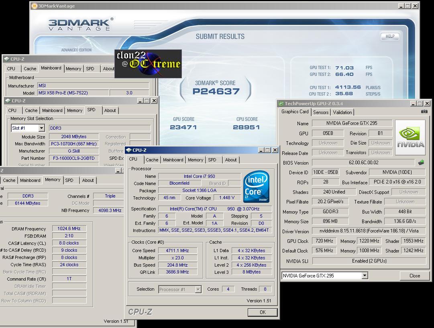Click the CPU SCORE 28951 value
Image resolution: width=434 pixels, height=328 pixels.
(247, 127)
